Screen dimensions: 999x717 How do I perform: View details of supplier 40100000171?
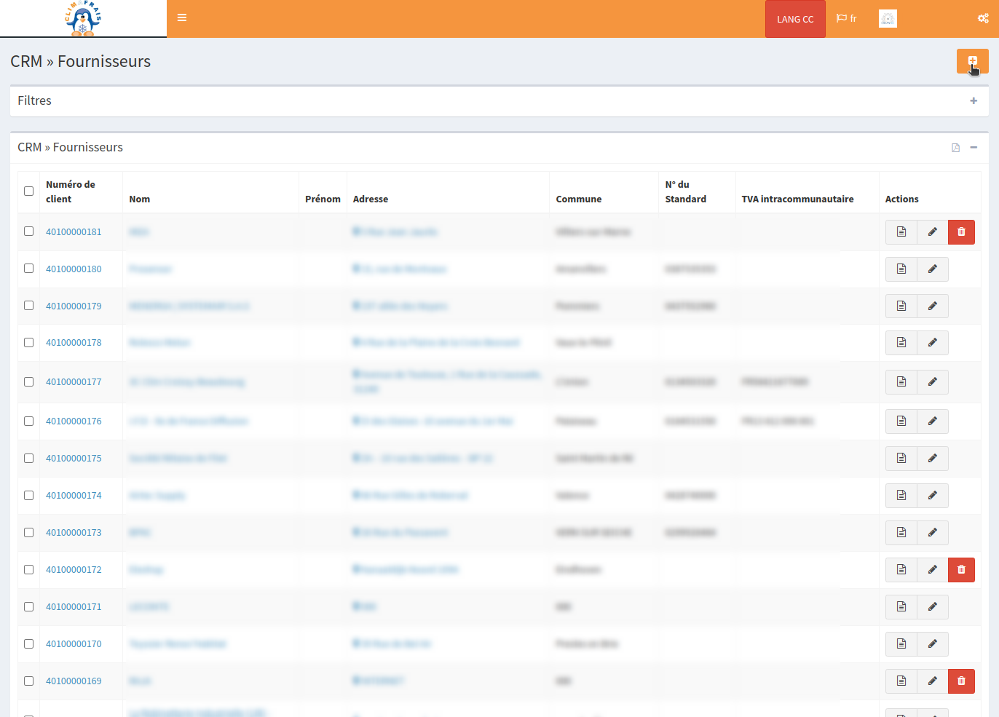coord(901,607)
